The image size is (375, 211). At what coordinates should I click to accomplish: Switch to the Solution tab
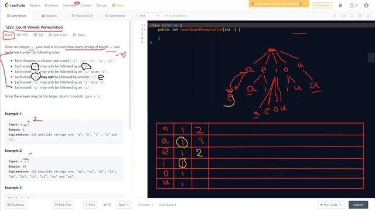tap(49, 16)
